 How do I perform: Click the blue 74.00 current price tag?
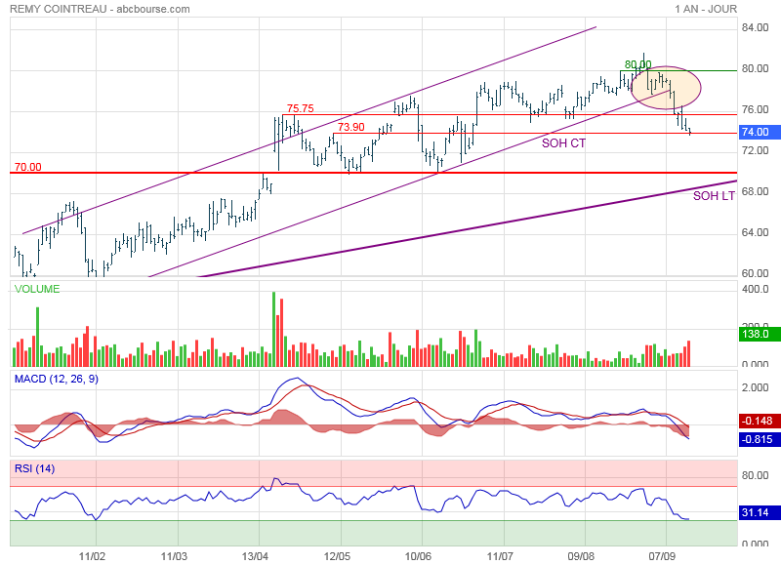[x=760, y=132]
